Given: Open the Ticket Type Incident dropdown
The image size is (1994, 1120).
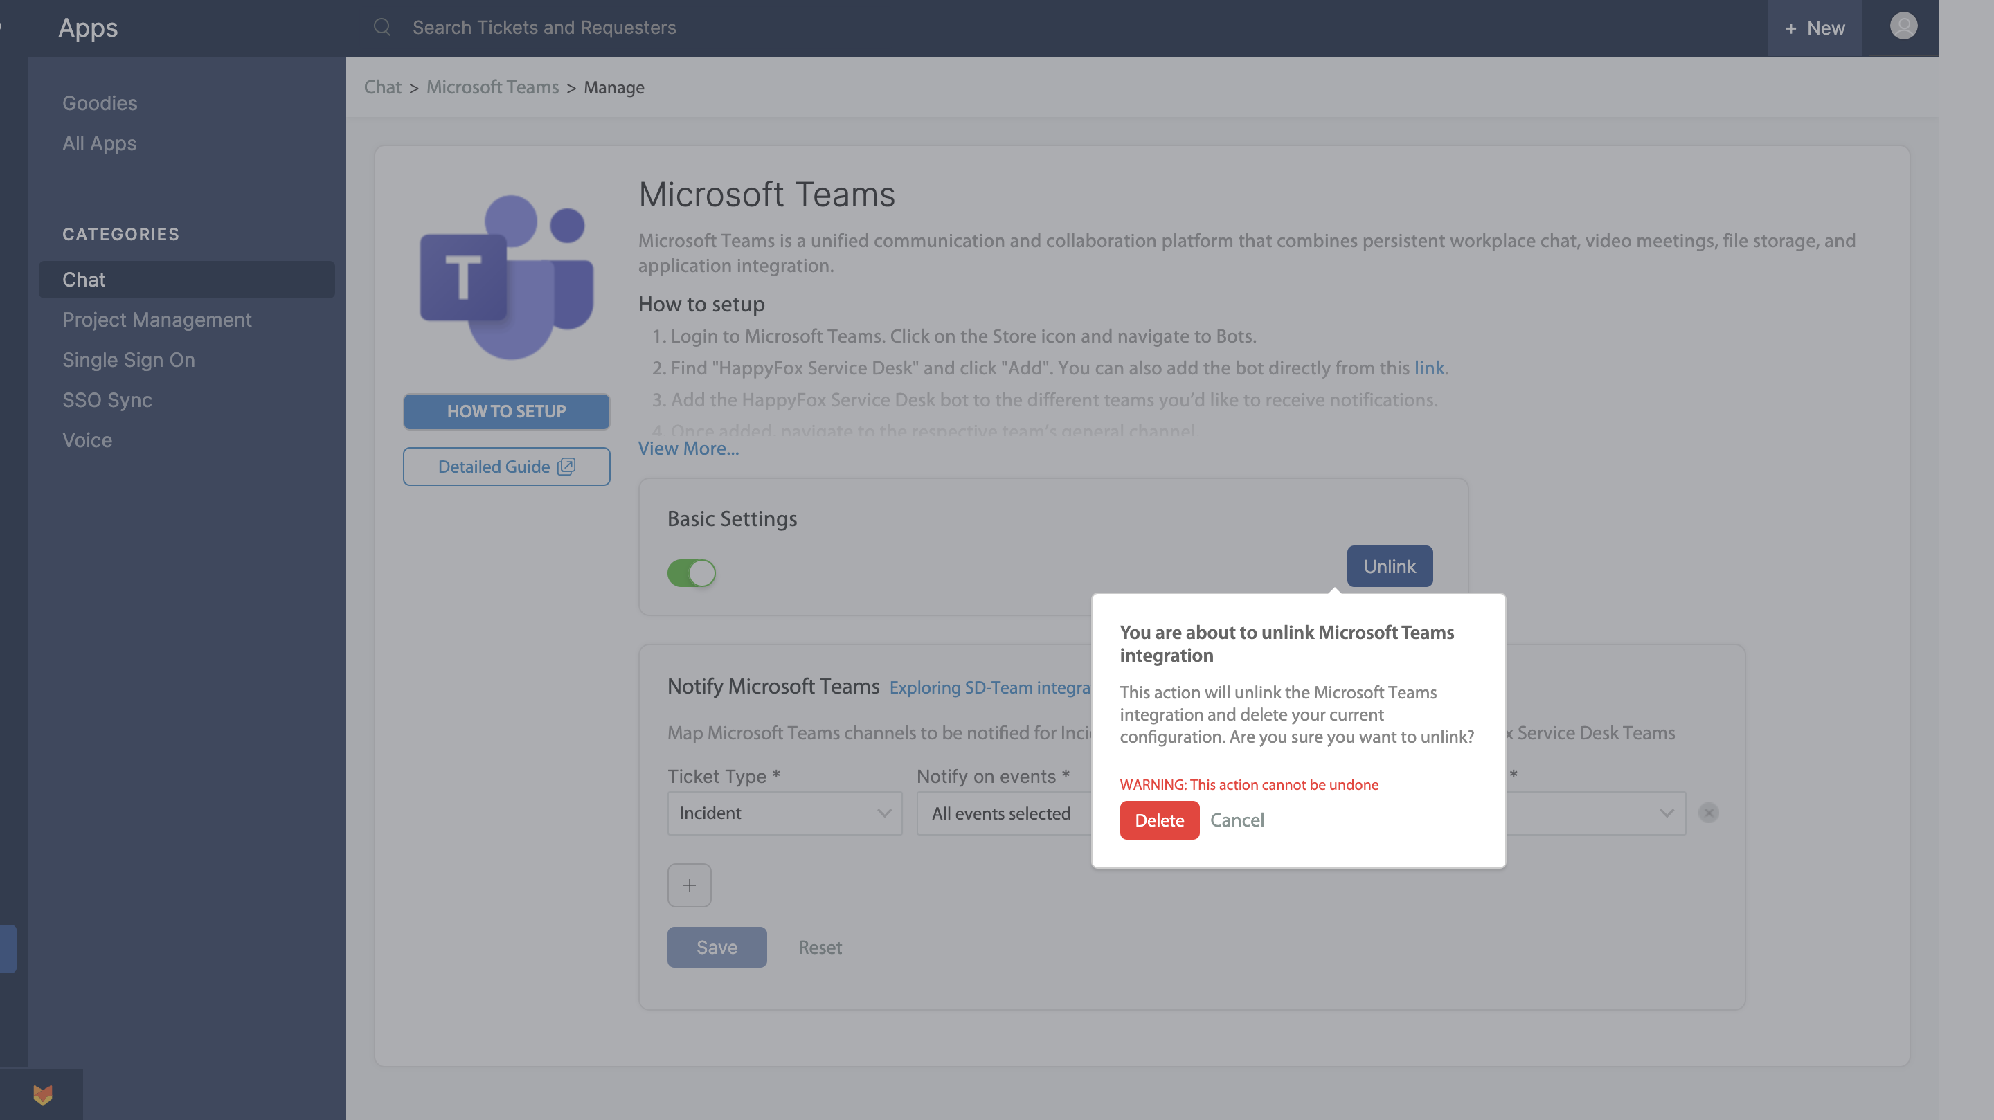Looking at the screenshot, I should [x=784, y=813].
